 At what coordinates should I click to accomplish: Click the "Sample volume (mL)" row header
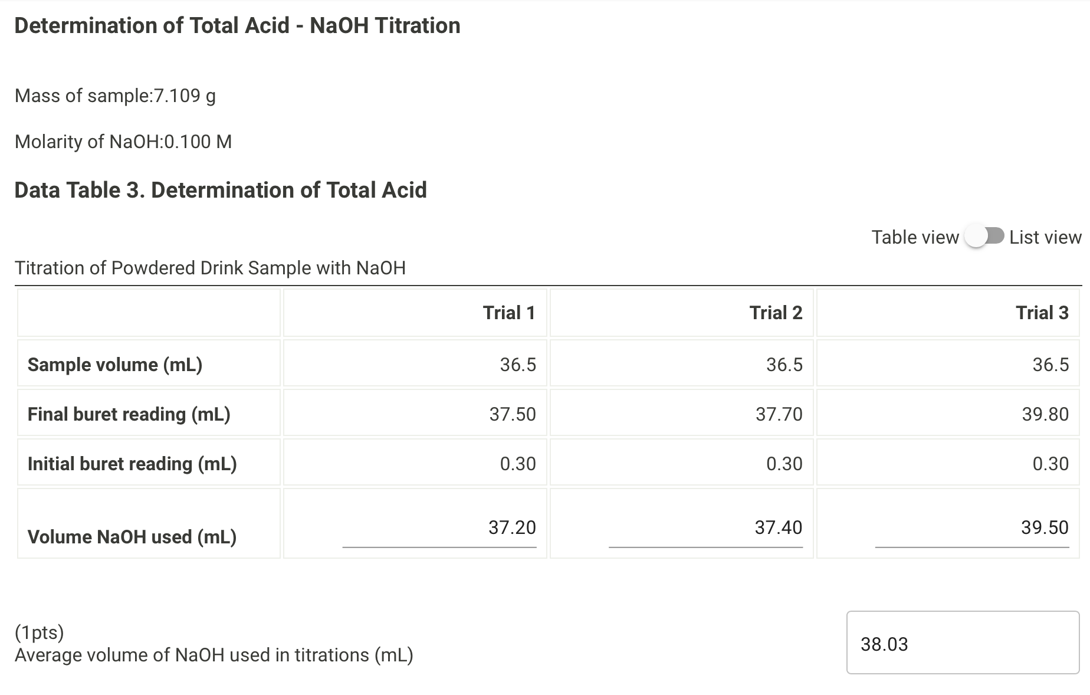click(115, 365)
